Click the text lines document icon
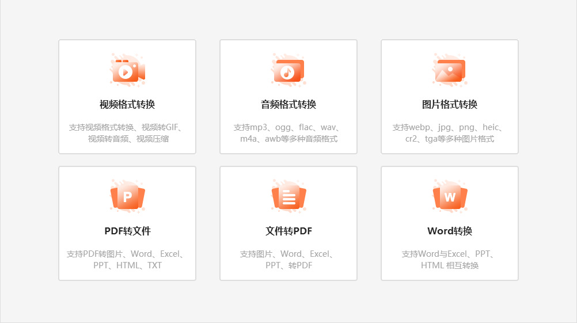 [288, 196]
